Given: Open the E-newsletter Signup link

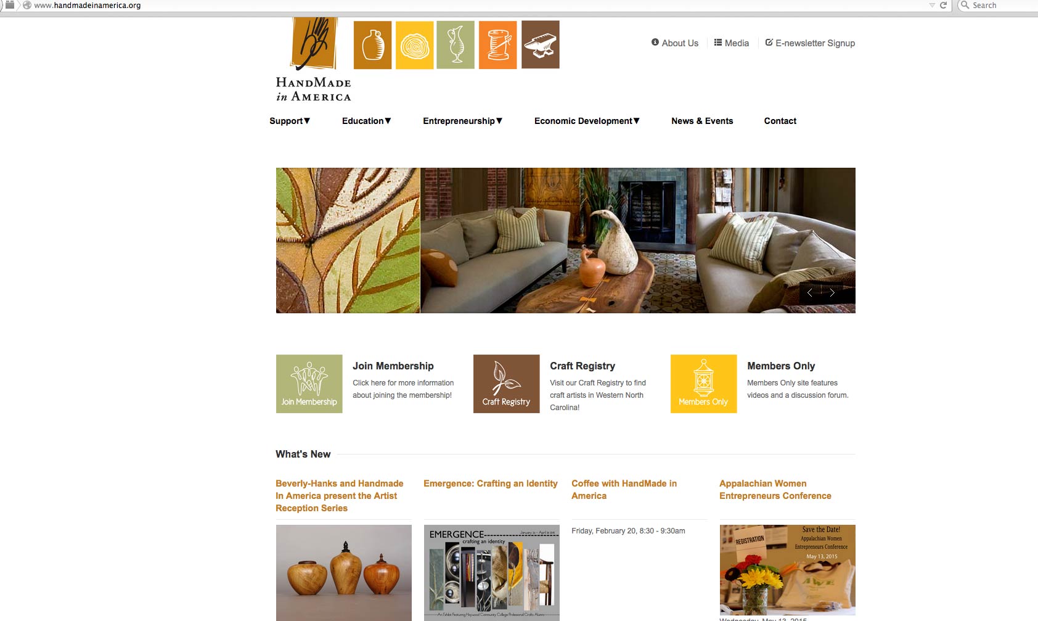Looking at the screenshot, I should (x=810, y=43).
